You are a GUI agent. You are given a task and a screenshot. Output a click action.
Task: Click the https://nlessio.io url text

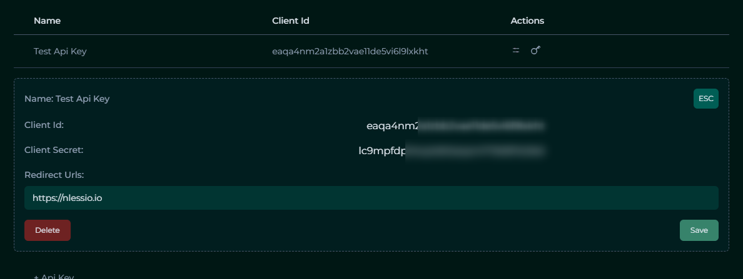click(x=68, y=198)
